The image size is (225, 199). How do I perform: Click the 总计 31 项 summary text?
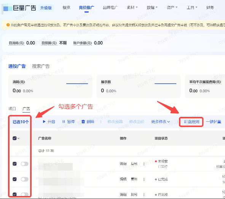46,151
